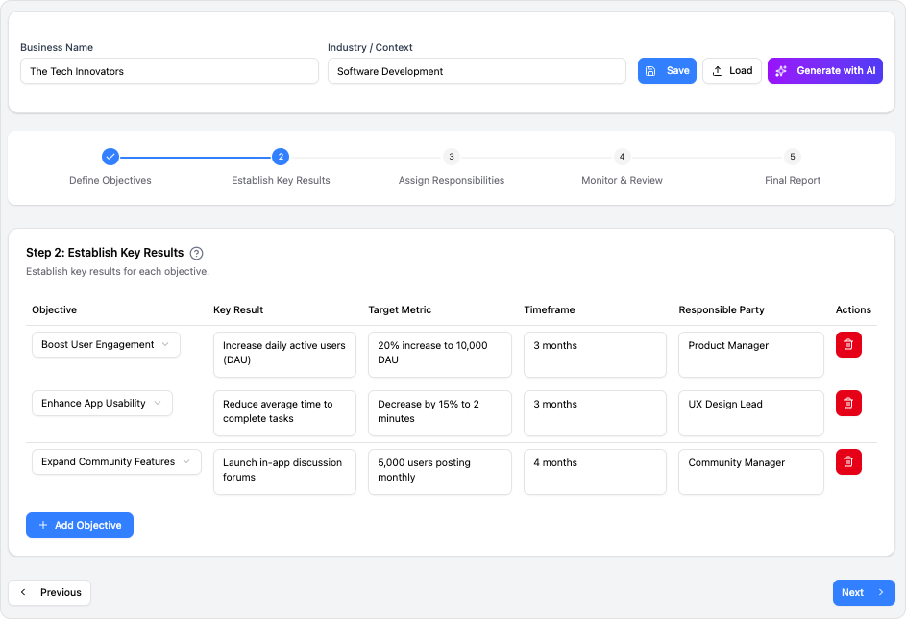Viewport: 906px width, 619px height.
Task: Open the Expand Community Features objective dropdown
Action: coord(116,461)
